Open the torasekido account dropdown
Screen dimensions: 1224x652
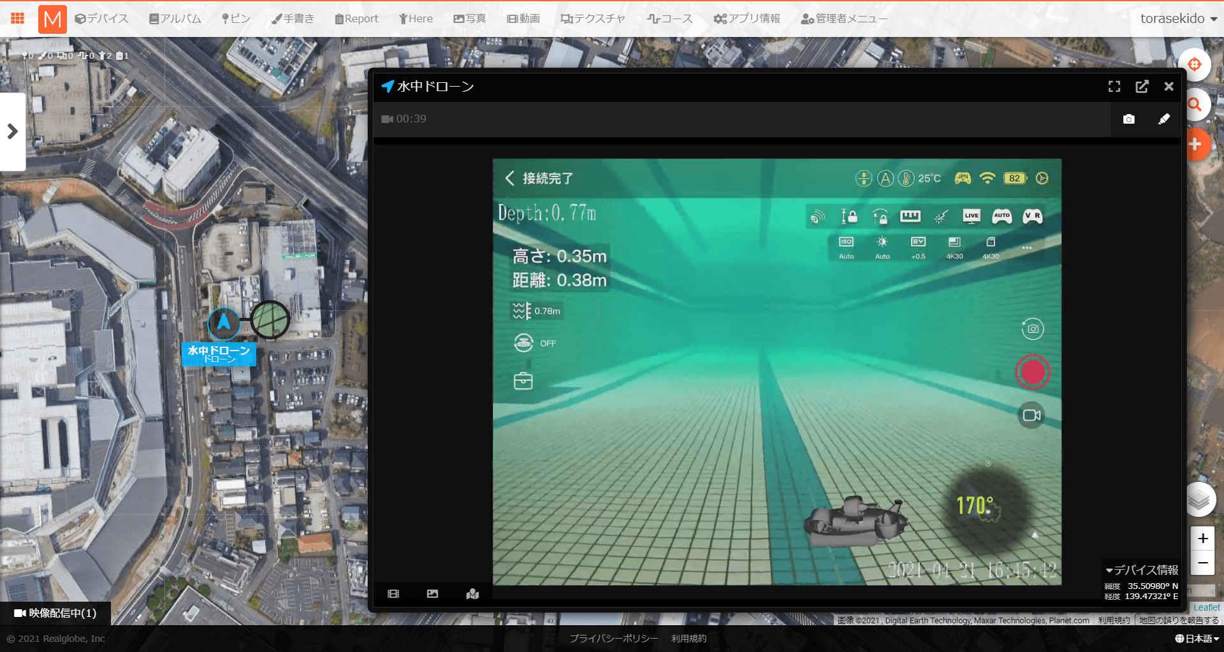pos(1178,18)
